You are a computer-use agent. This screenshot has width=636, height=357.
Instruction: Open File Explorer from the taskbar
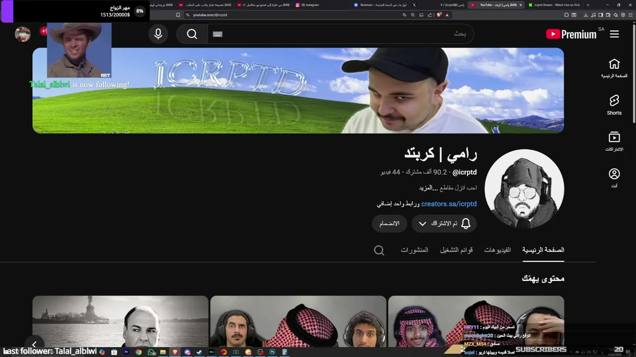(163, 352)
